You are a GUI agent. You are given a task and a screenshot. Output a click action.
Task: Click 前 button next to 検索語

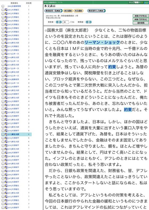(x=87, y=22)
